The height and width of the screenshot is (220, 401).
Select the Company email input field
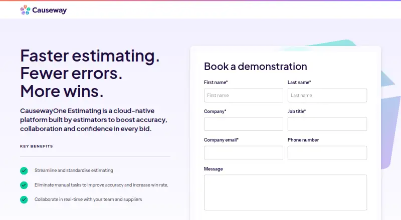244,153
